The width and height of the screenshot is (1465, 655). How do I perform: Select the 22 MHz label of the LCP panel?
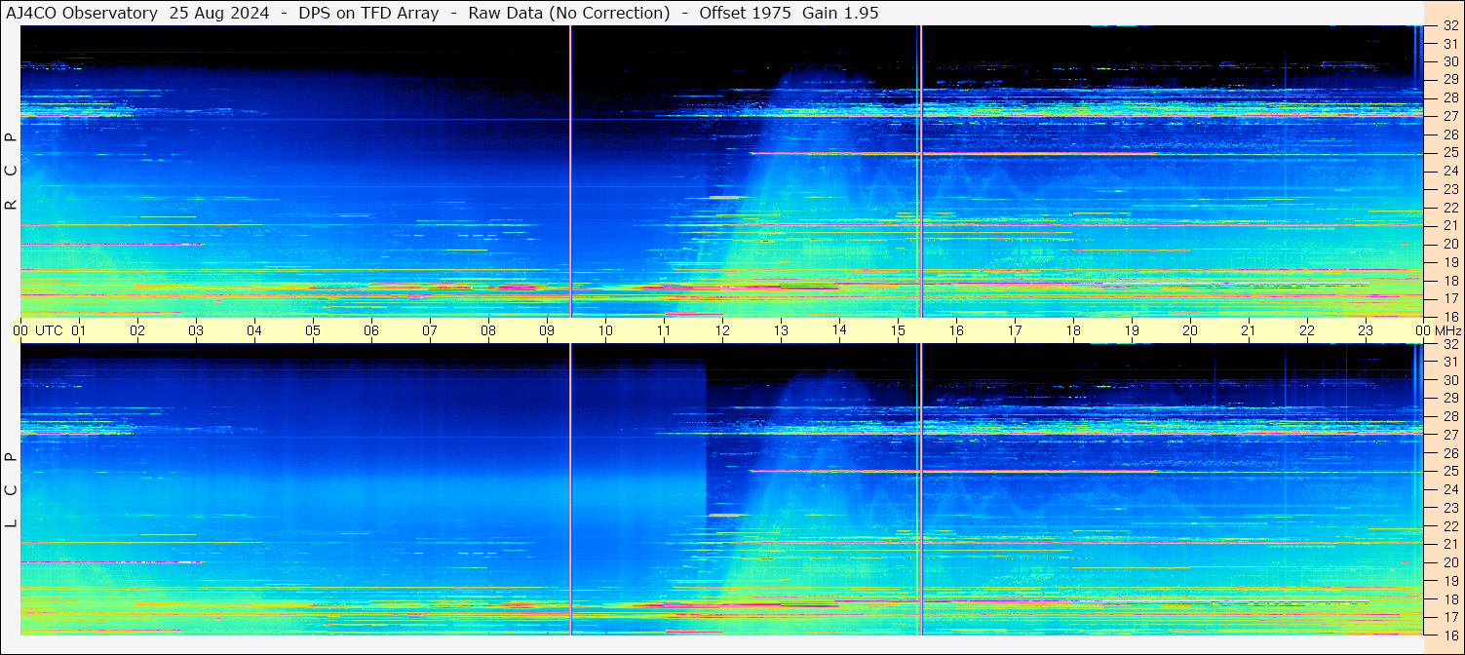(1449, 526)
